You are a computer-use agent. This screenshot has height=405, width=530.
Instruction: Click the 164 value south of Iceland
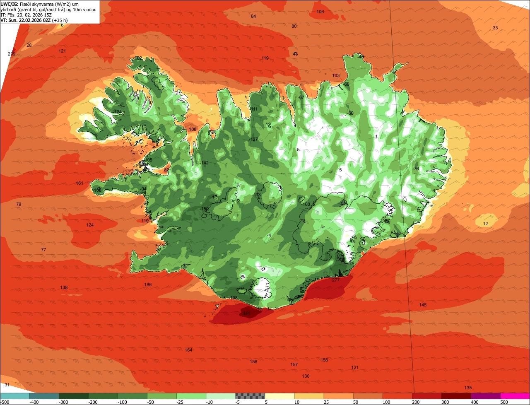tap(188, 350)
